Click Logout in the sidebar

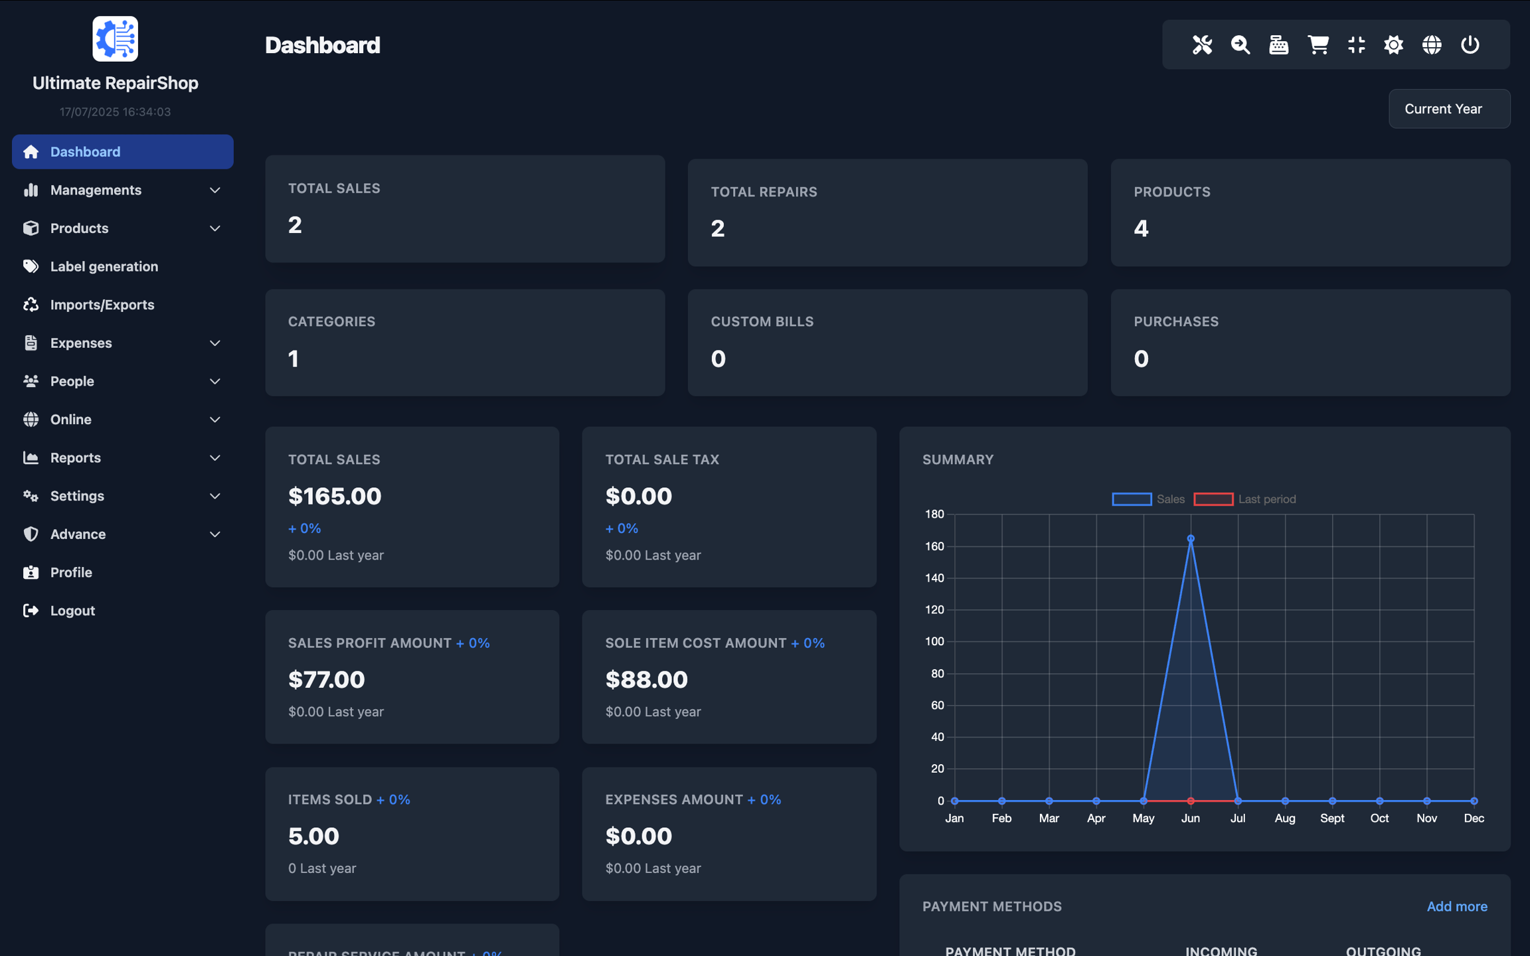pos(72,610)
